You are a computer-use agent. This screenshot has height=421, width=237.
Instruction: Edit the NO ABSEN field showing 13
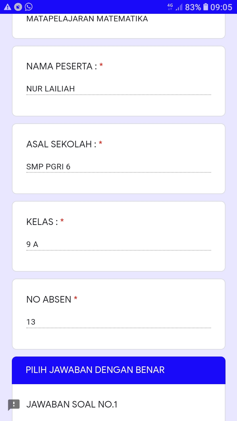118,322
